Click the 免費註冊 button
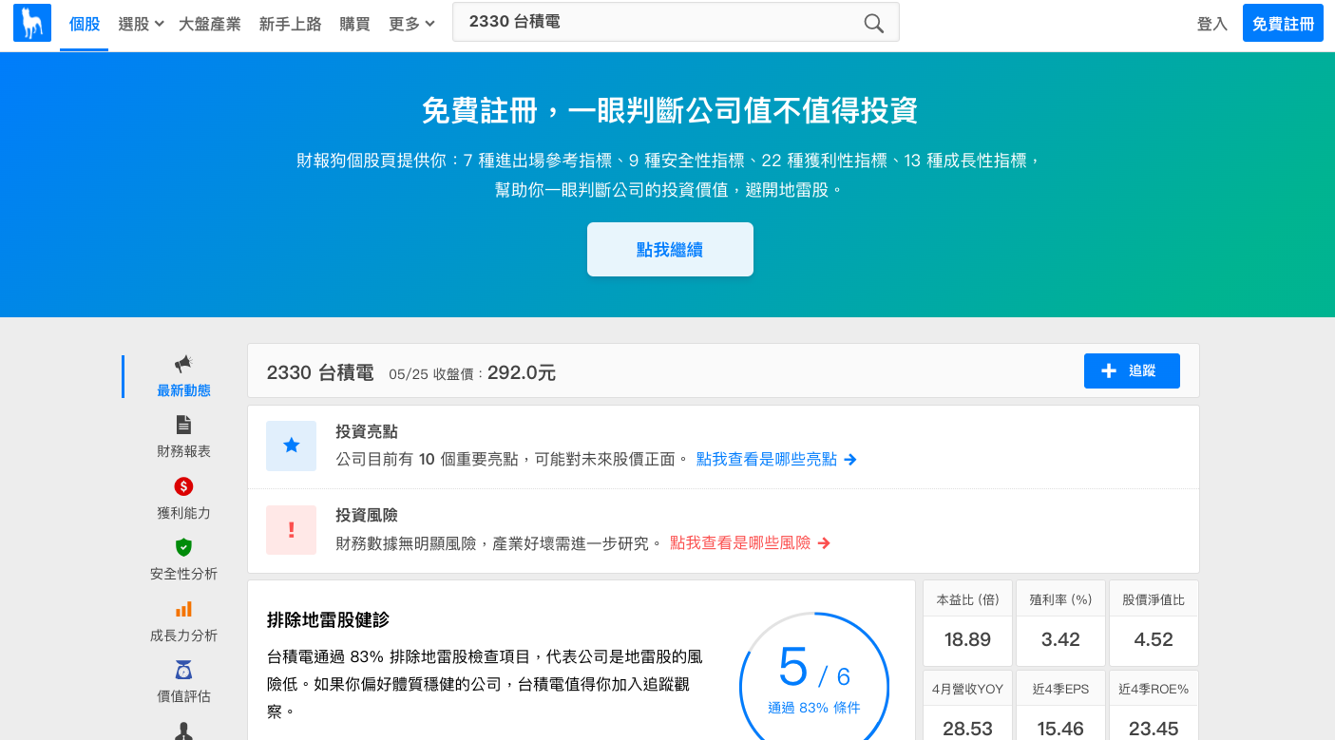This screenshot has width=1335, height=740. (1283, 24)
